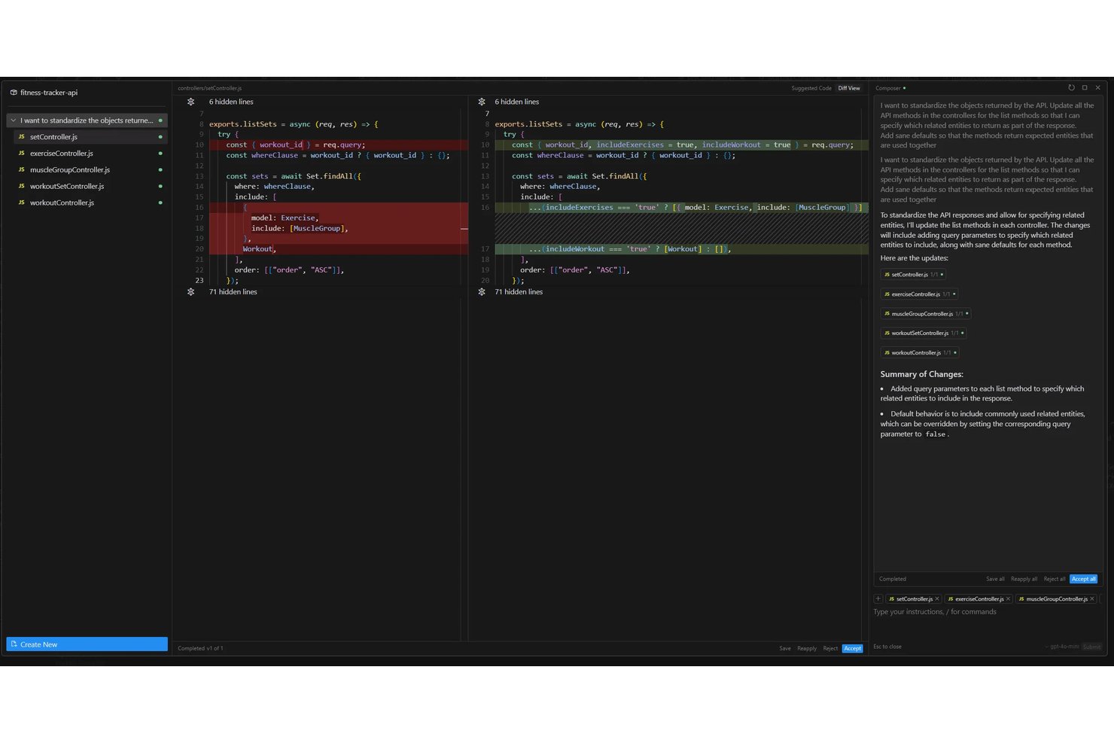1114x743 pixels.
Task: Switch to the Suggested Code view
Action: 811,88
